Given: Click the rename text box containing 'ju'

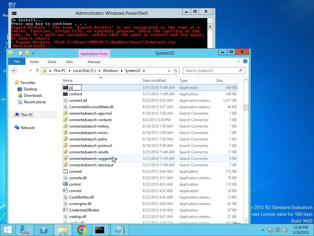Looking at the screenshot, I should point(75,88).
